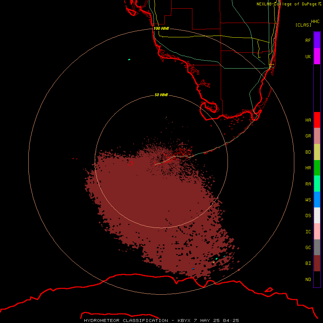This screenshot has width=323, height=323.
Task: Click the green rain echo in southeast BI area
Action: [x=216, y=258]
